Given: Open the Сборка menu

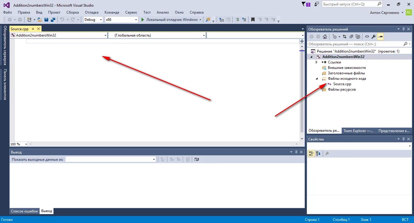Looking at the screenshot, I should point(72,12).
